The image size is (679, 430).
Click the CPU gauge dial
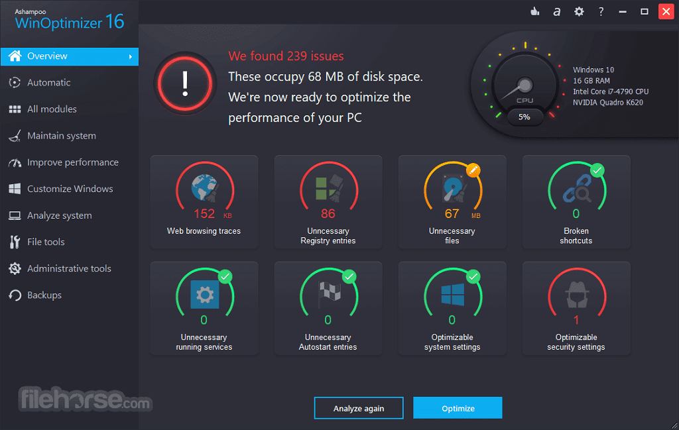point(525,85)
